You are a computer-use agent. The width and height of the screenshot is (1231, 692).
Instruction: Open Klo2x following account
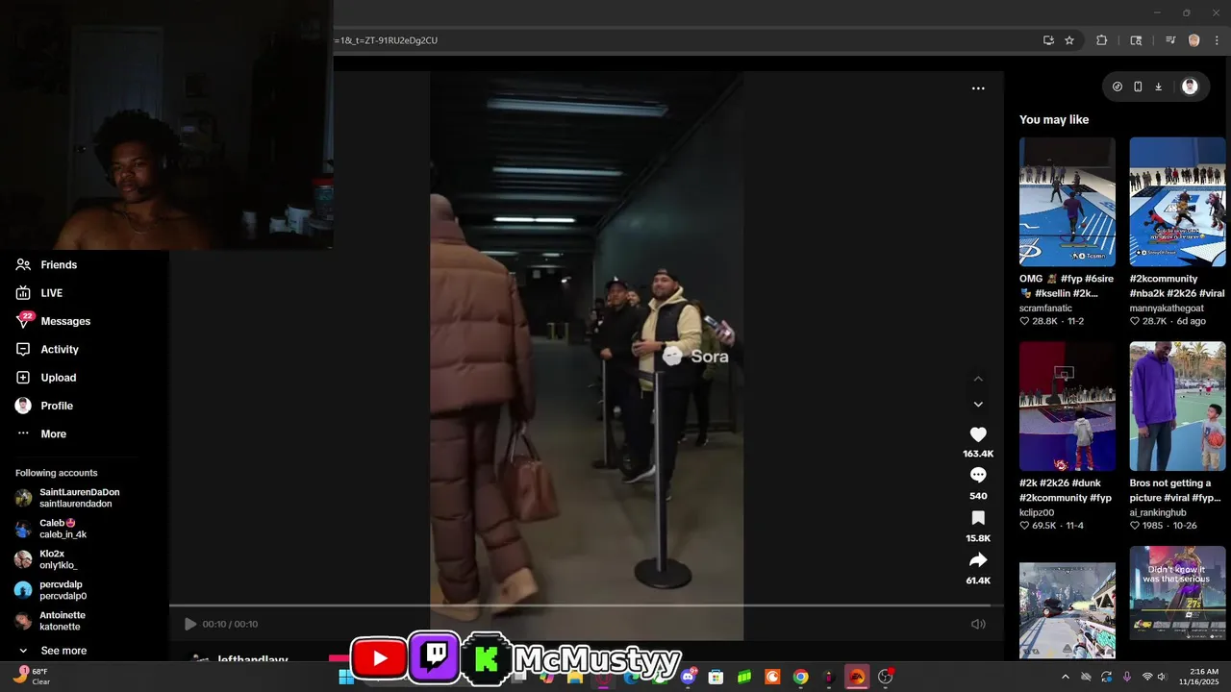pyautogui.click(x=45, y=559)
